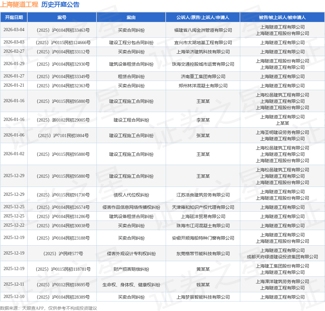
Task: Click case number (2025)浙0102民初29005号
Action: [x=63, y=120]
